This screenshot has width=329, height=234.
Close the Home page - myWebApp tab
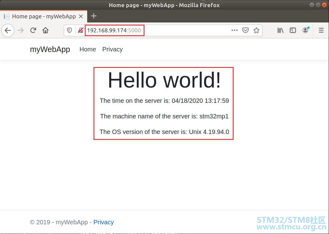pos(81,16)
